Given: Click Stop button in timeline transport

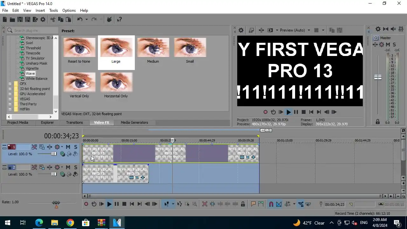Looking at the screenshot, I should (x=124, y=204).
